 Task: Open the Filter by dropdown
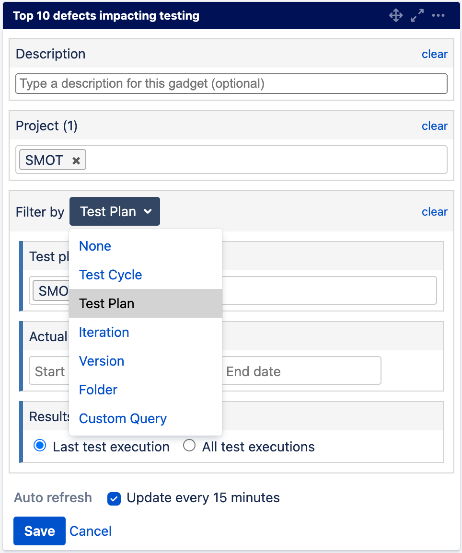pos(115,211)
